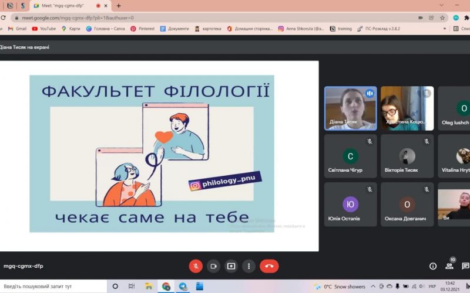Open Chrome from the Windows taskbar
This screenshot has width=470, height=293.
pyautogui.click(x=166, y=287)
